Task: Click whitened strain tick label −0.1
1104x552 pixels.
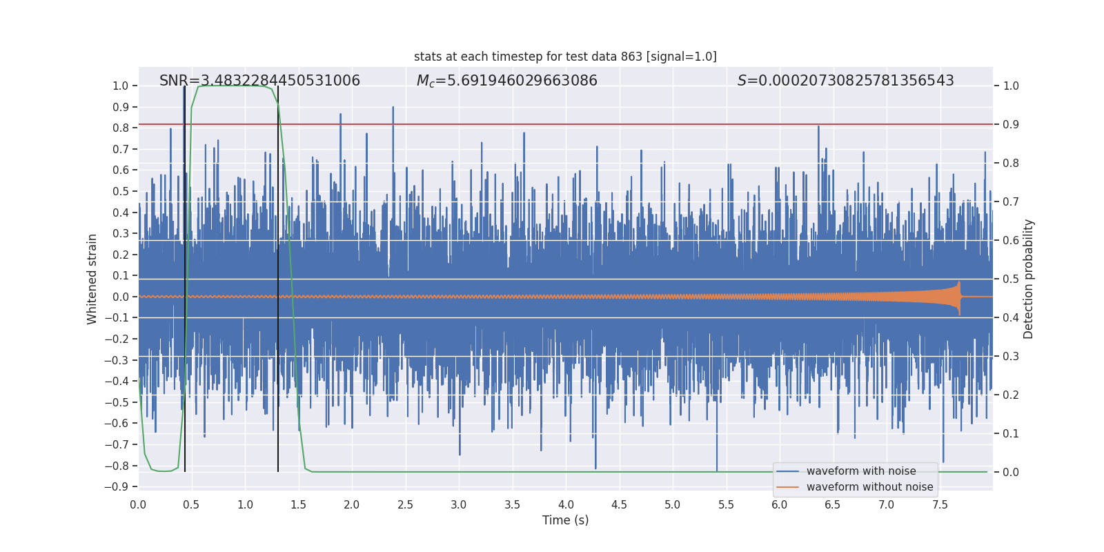Action: [116, 318]
